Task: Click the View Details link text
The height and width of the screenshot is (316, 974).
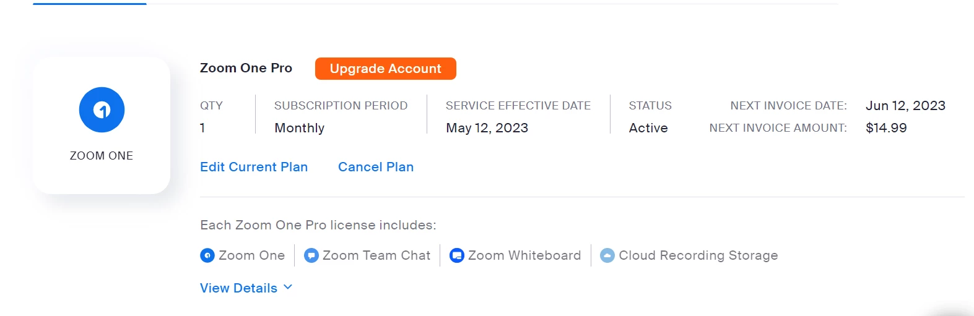Action: pos(238,288)
